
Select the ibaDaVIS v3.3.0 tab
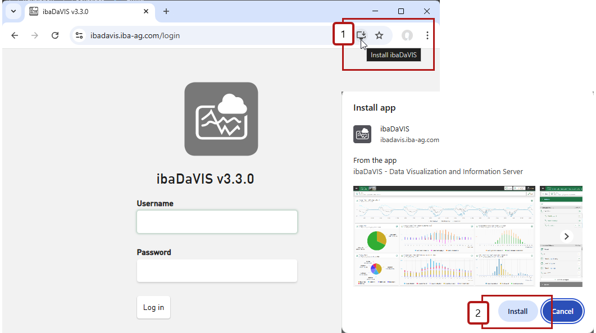click(x=90, y=11)
